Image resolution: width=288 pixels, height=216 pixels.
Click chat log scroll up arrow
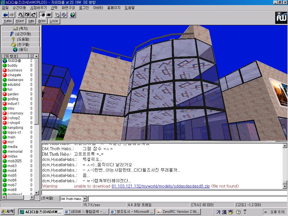285,146
